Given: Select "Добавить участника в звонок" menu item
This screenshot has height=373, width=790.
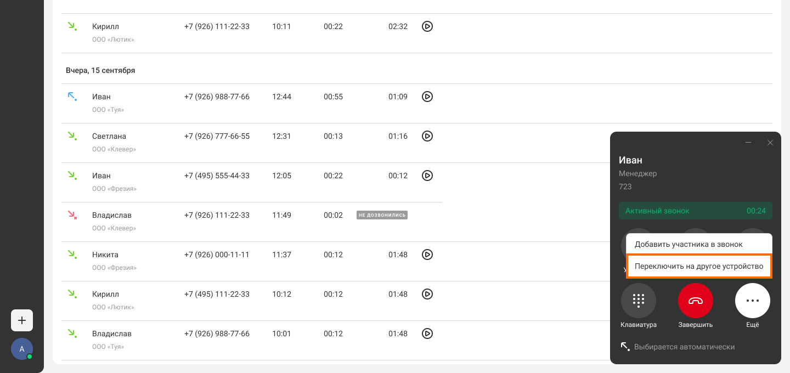Looking at the screenshot, I should coord(689,244).
